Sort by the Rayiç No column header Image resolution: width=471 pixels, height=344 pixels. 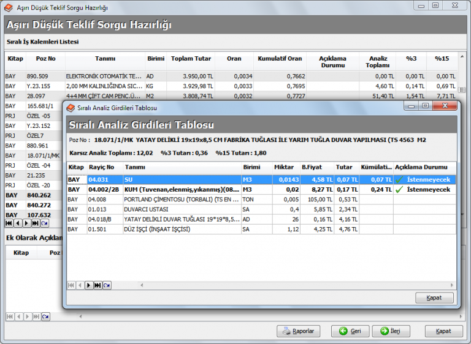coord(102,167)
